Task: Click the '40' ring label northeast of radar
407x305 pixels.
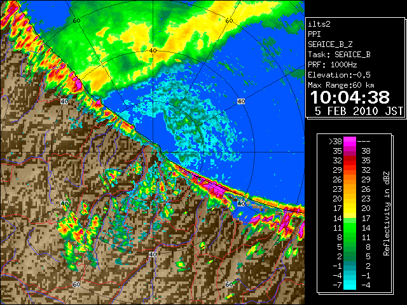Action: click(241, 102)
